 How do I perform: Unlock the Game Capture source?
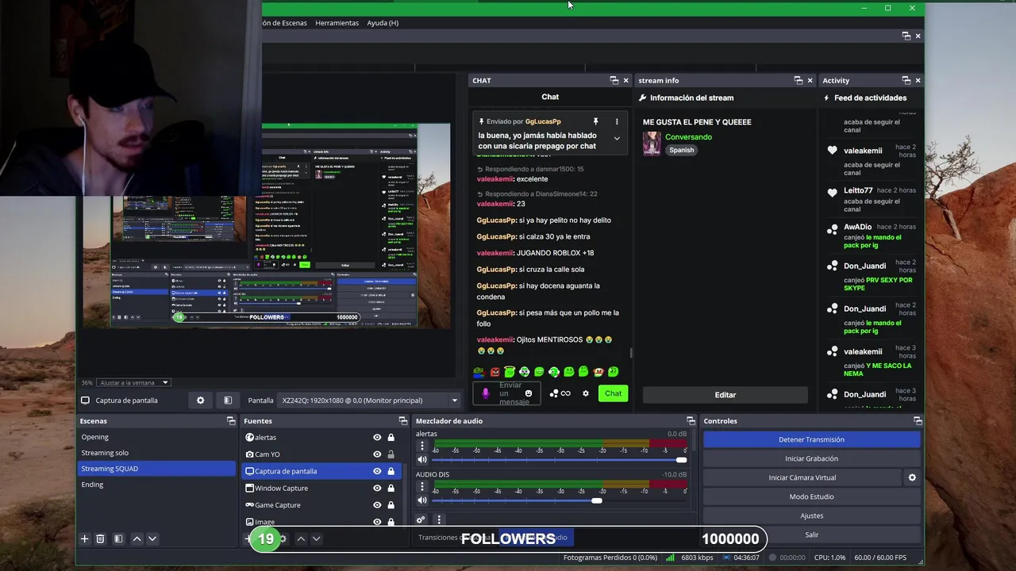(x=391, y=505)
